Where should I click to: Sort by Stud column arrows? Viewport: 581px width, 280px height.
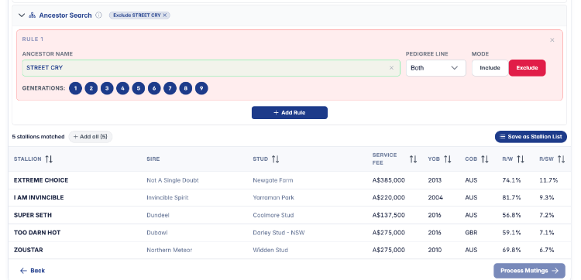pos(275,159)
